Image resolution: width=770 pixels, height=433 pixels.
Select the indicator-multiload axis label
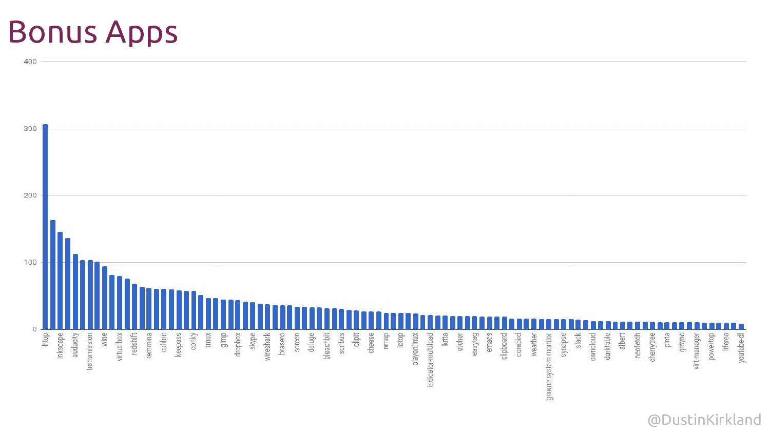tap(430, 360)
